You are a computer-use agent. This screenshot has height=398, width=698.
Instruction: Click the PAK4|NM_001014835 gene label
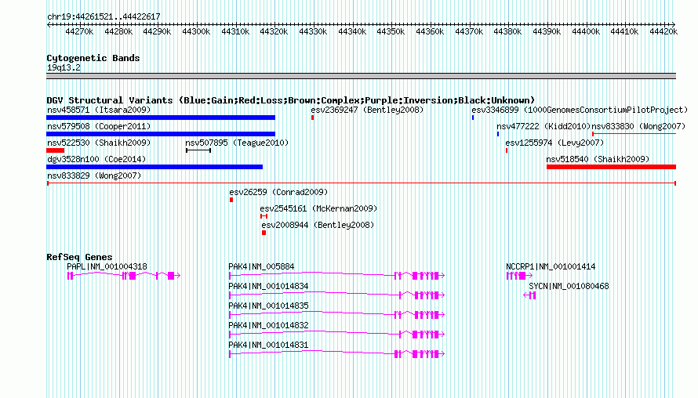(268, 306)
